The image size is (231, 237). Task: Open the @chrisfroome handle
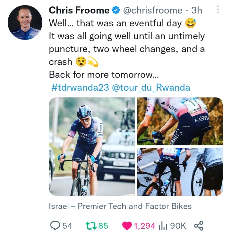pos(153,11)
